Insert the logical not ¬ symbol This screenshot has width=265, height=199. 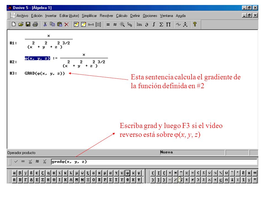[215, 173]
